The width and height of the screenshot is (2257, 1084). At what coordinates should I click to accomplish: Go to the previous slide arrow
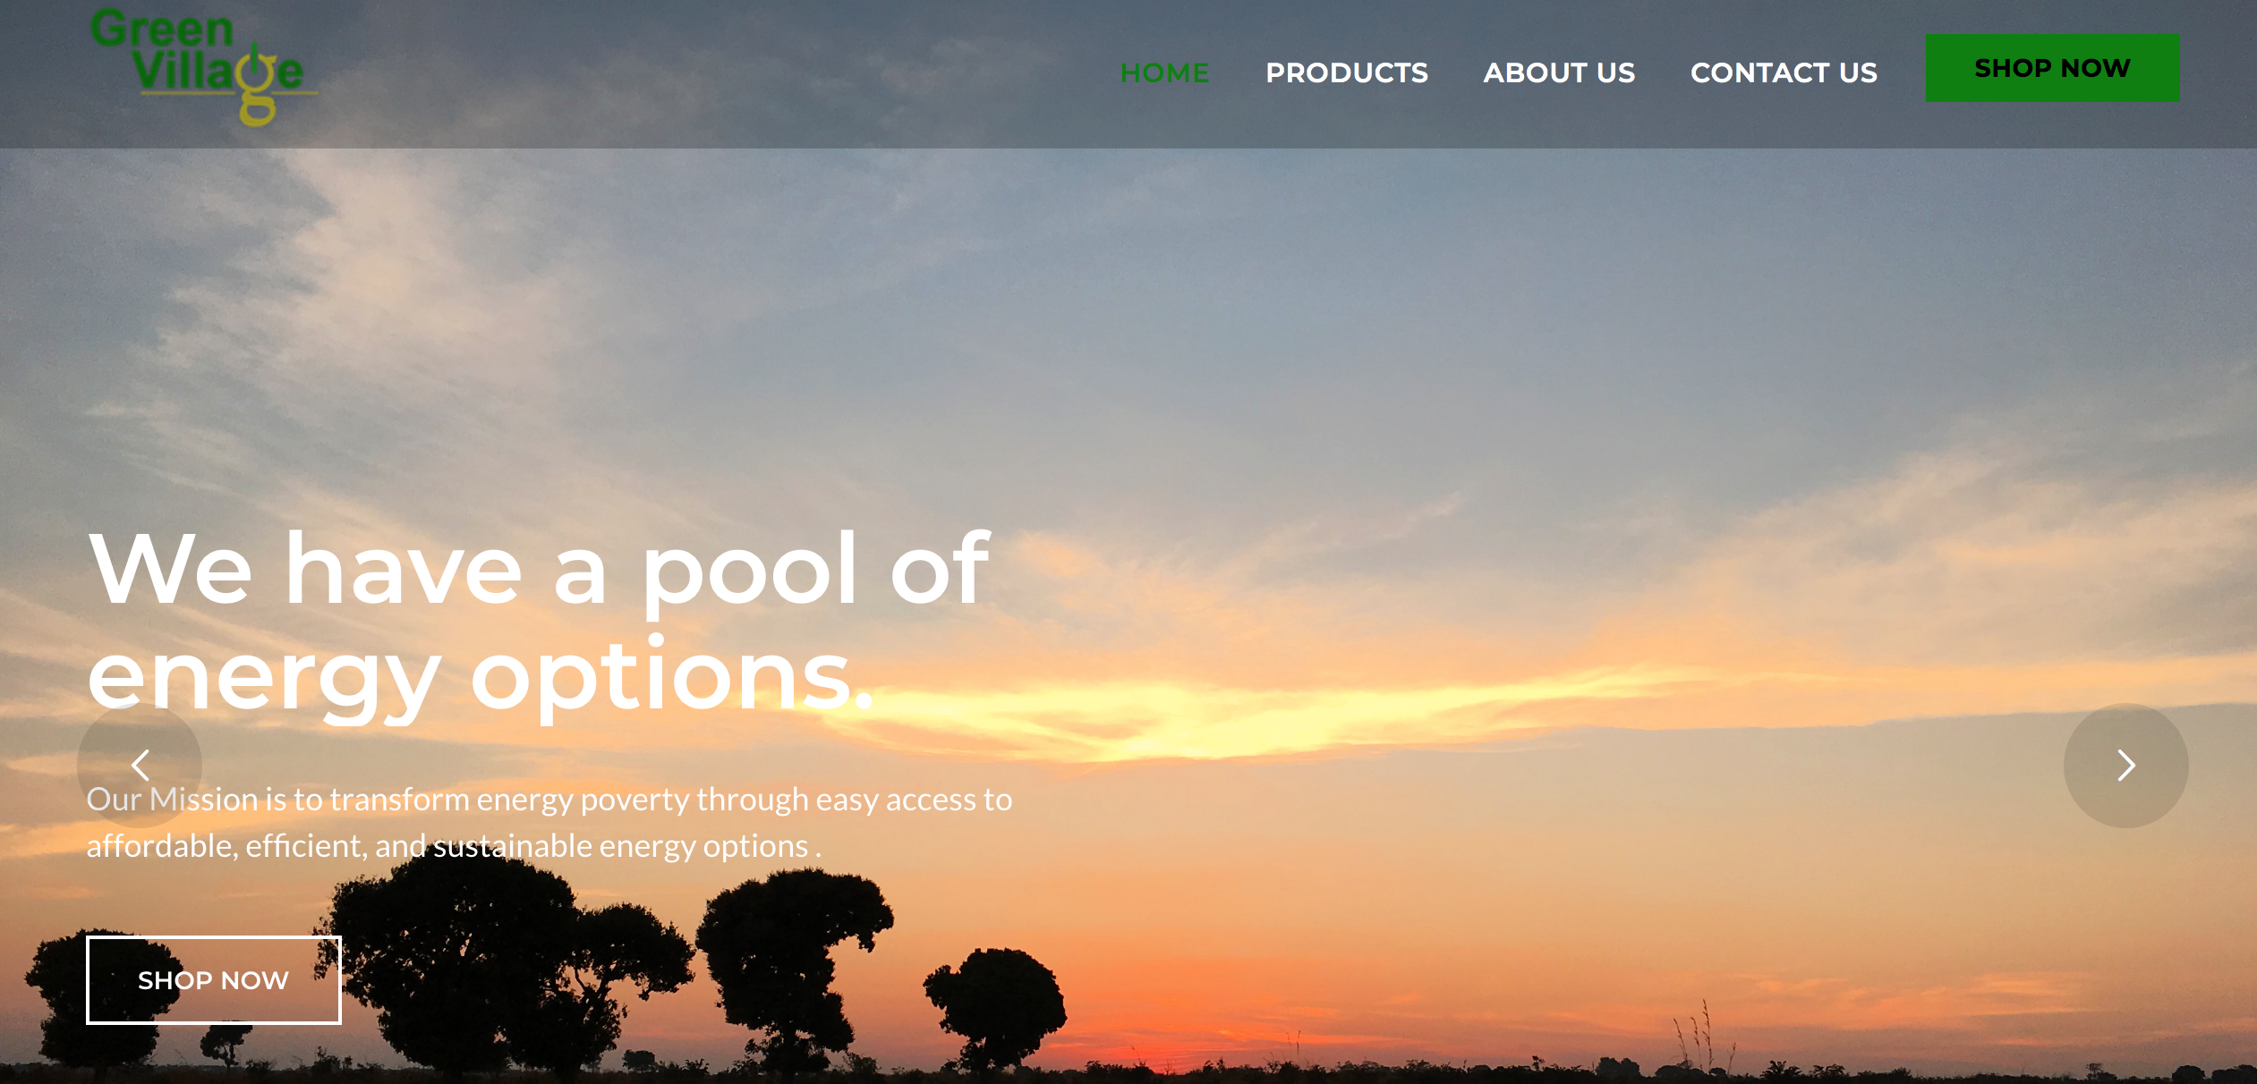point(141,765)
